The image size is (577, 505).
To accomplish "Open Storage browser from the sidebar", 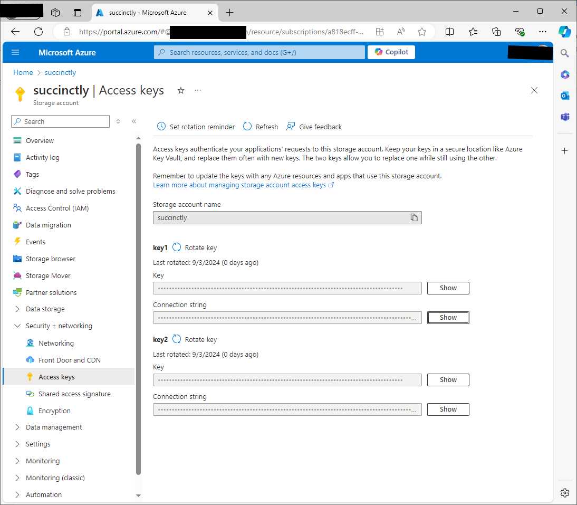I will [x=50, y=259].
